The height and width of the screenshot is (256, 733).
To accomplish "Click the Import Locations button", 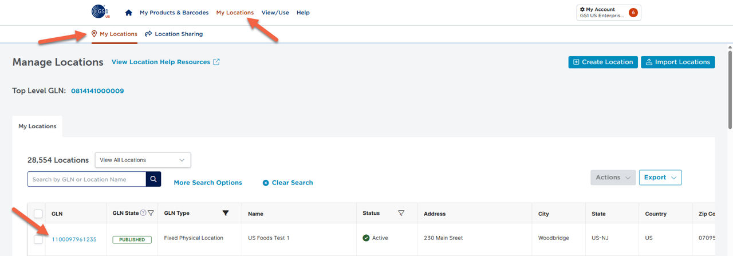I will tap(677, 62).
